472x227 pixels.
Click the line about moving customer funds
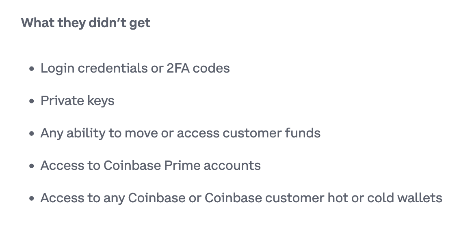(181, 133)
